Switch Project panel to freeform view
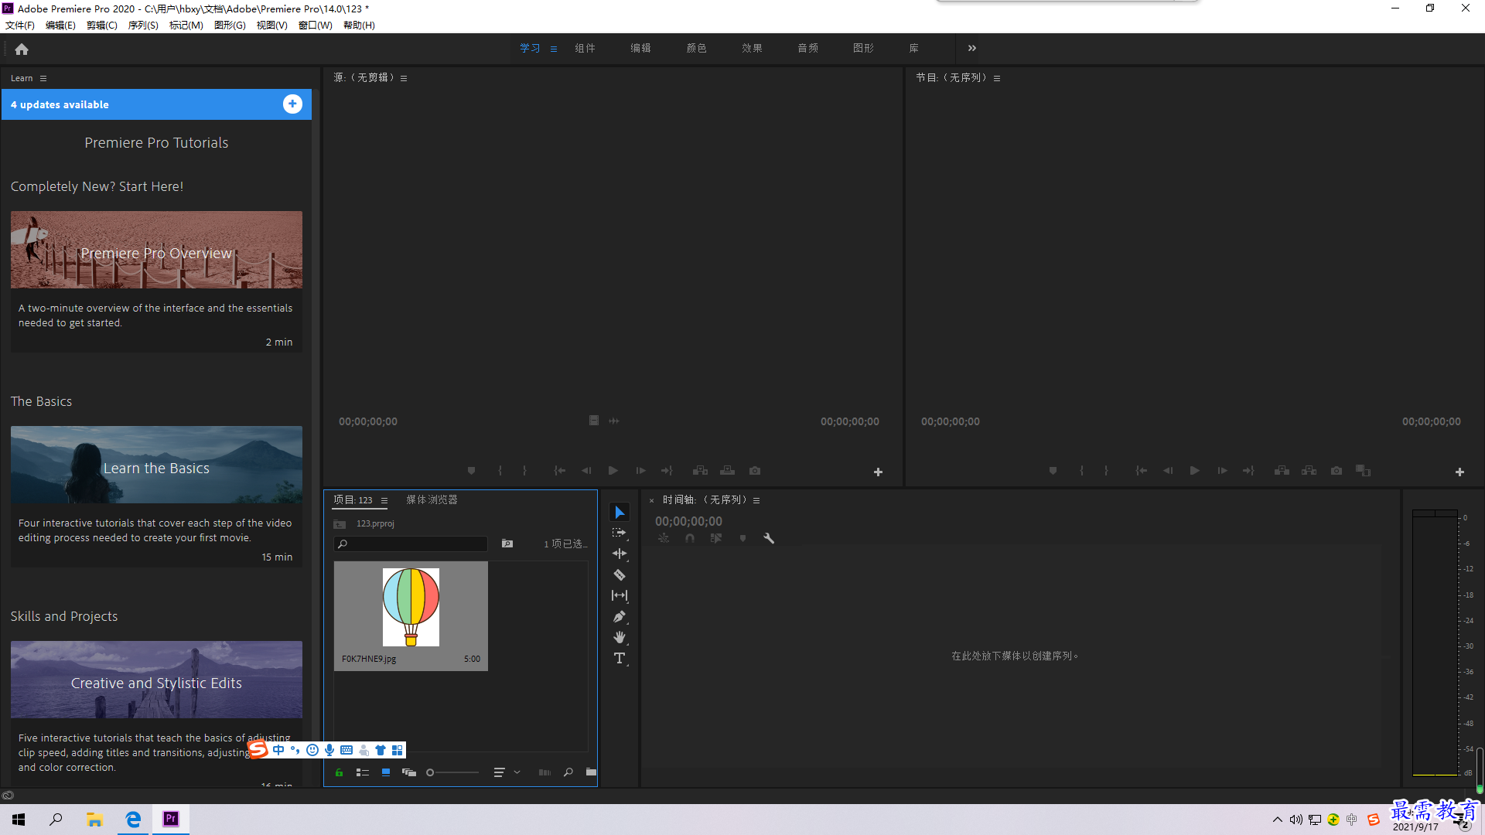 [409, 772]
